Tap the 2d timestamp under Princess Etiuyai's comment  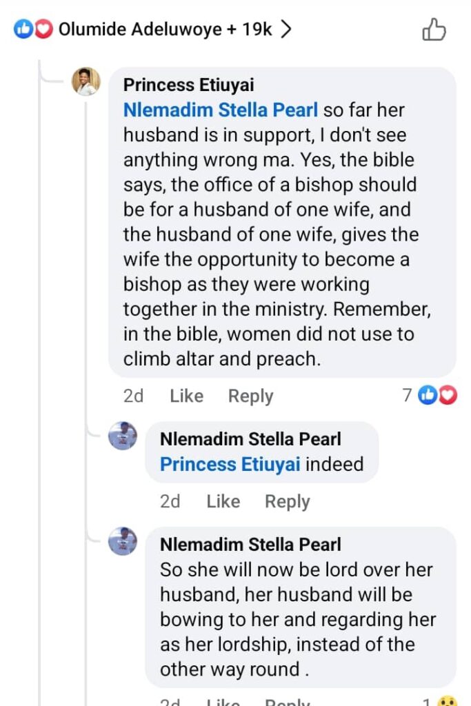134,396
